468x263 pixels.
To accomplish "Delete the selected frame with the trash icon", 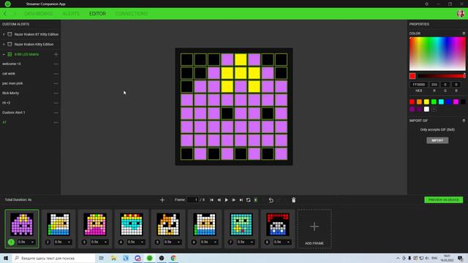I will pos(294,200).
